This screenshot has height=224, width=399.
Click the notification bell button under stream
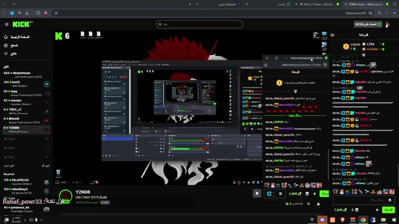(x=257, y=194)
